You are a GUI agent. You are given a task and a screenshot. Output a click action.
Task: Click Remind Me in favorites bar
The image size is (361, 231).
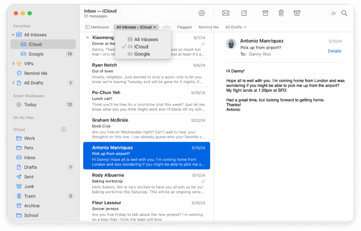point(208,27)
